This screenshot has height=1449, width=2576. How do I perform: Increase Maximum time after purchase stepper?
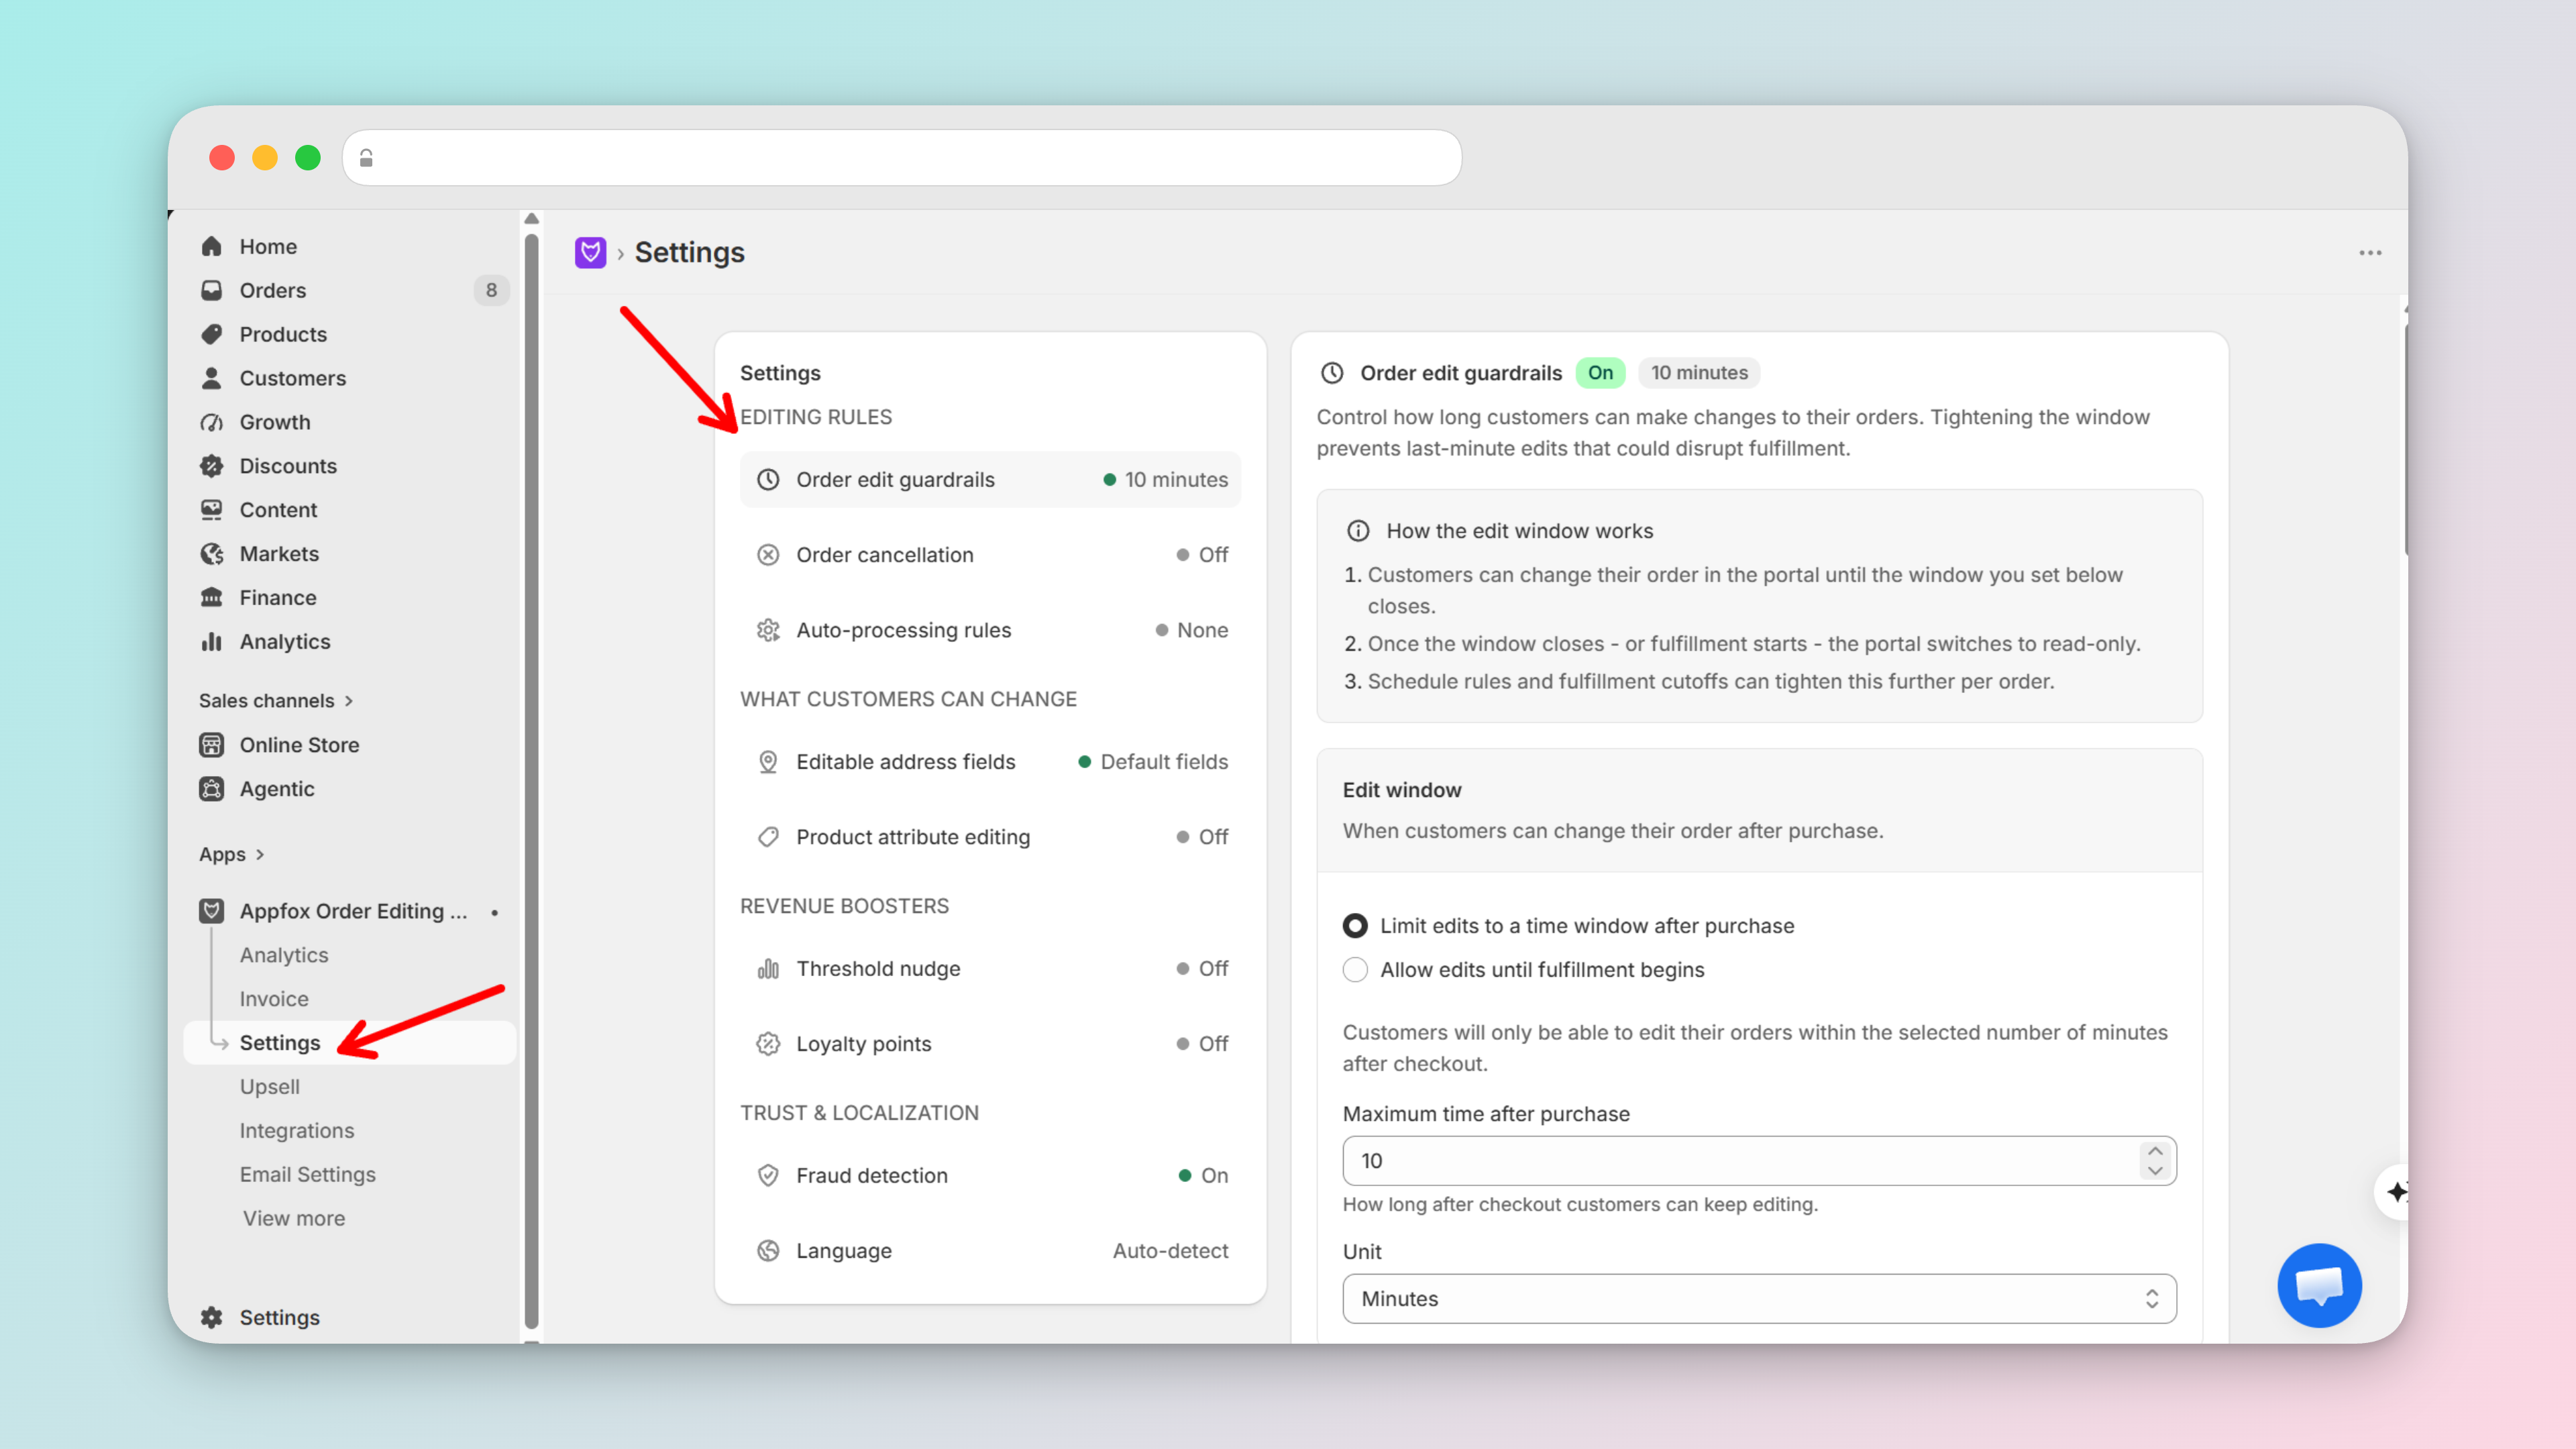click(2155, 1151)
